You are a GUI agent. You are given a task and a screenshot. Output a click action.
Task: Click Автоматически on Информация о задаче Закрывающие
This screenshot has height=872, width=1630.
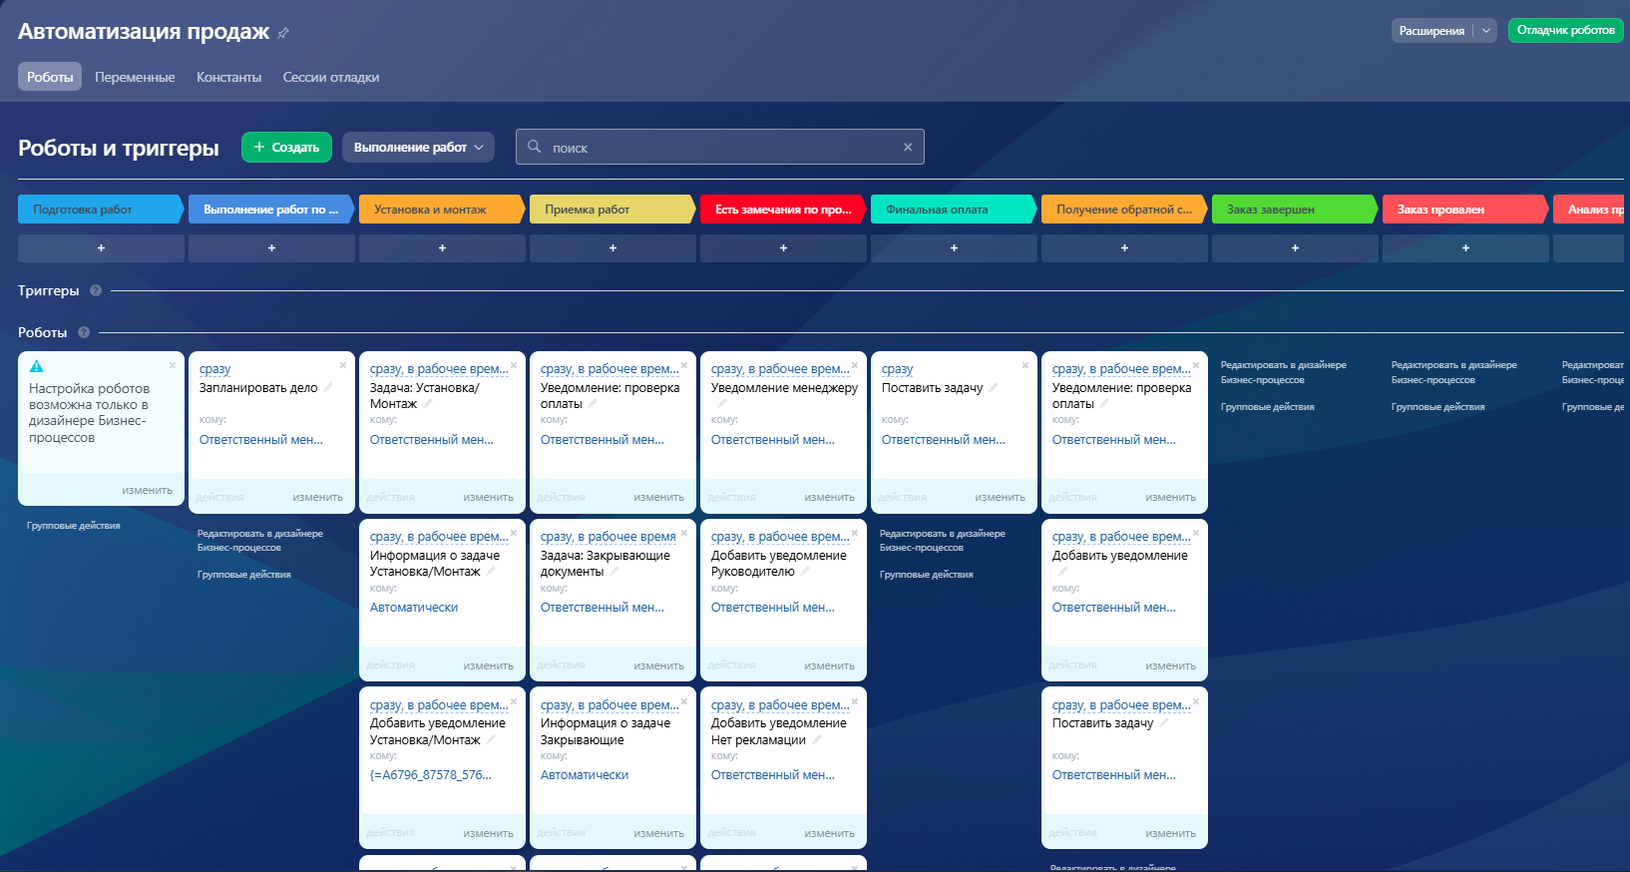pyautogui.click(x=585, y=775)
